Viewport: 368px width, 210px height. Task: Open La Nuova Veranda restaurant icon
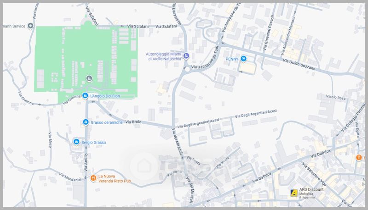(x=93, y=178)
